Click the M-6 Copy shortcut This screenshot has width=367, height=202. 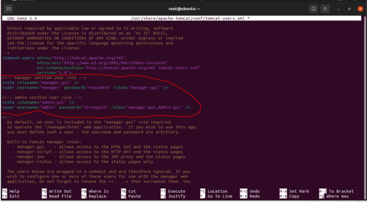click(x=289, y=196)
